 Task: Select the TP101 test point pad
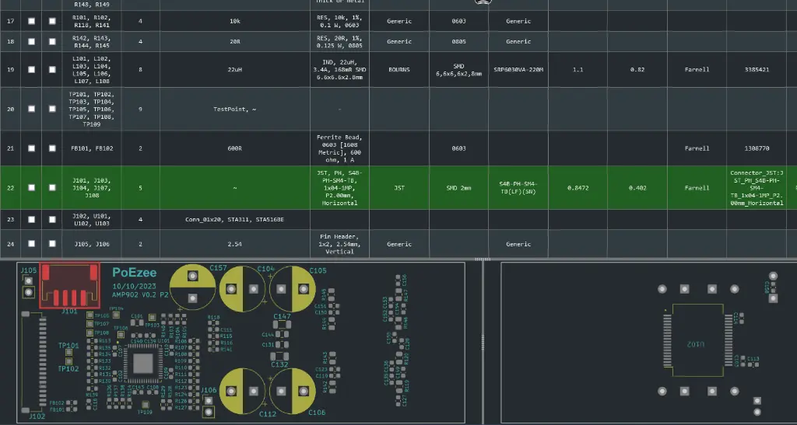point(67,354)
